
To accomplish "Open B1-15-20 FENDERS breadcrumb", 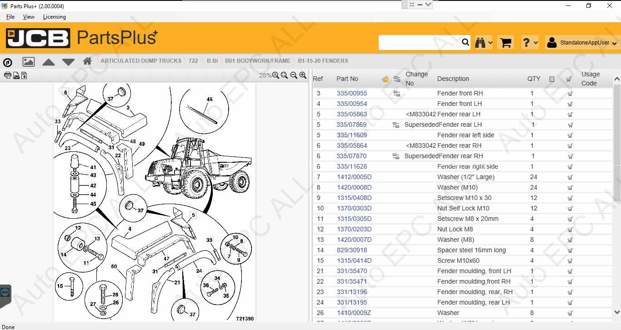I will click(x=323, y=61).
